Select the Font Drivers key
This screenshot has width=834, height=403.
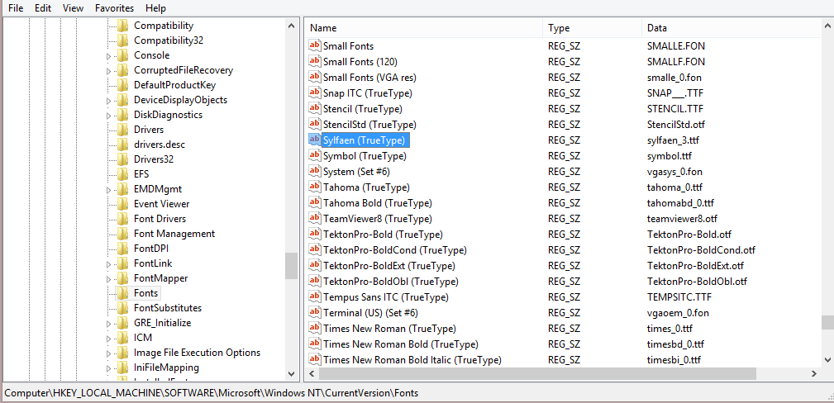click(x=160, y=219)
